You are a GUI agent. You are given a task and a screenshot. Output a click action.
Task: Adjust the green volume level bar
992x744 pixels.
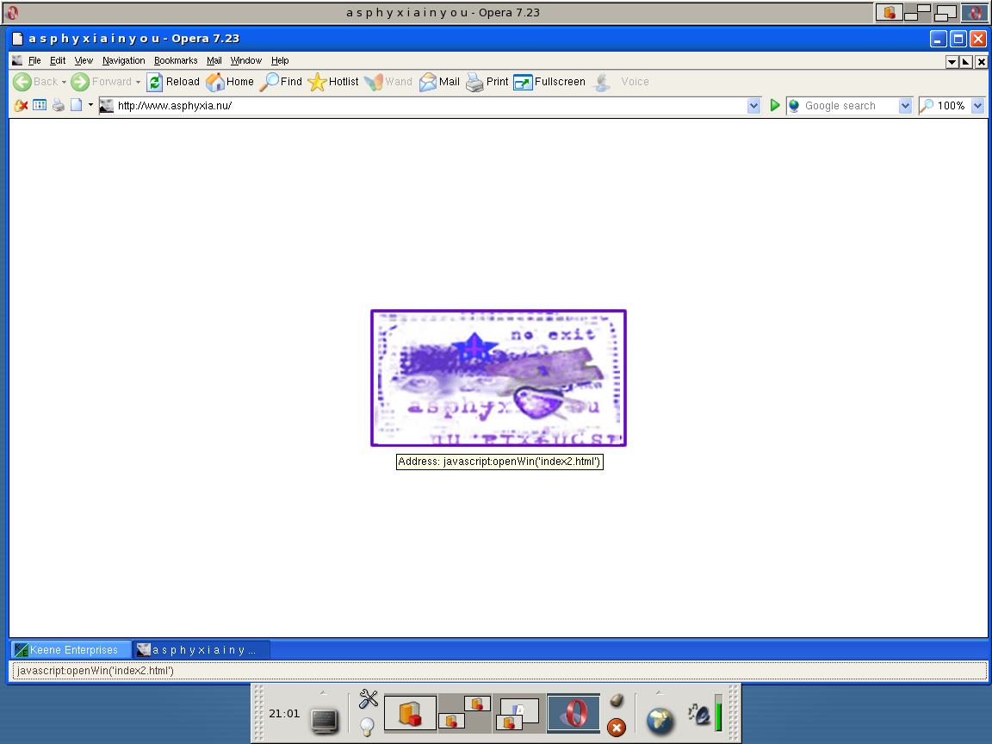coord(719,713)
